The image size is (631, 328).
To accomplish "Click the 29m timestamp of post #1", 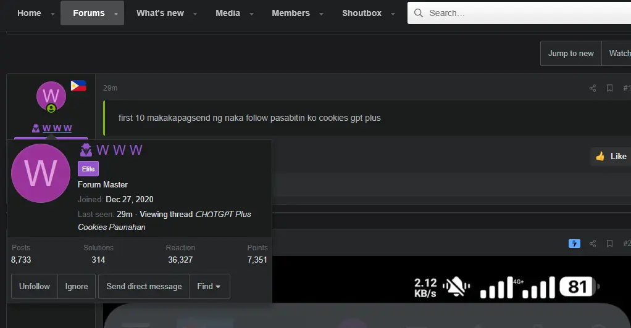I will tap(111, 88).
